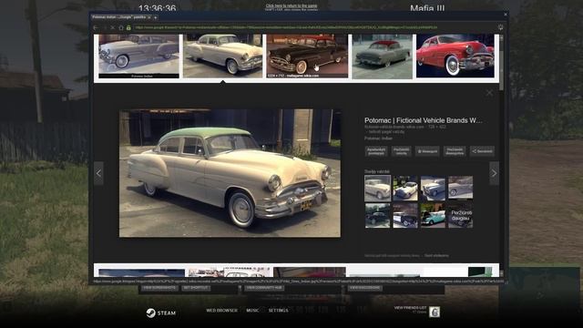583x328 pixels.
Task: Open the grey car thumbnail captioned Potomac Indian
Action: (x=138, y=56)
